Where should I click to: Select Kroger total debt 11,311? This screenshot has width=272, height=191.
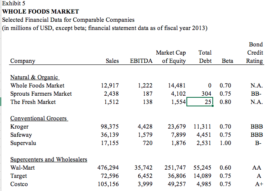click(x=202, y=127)
